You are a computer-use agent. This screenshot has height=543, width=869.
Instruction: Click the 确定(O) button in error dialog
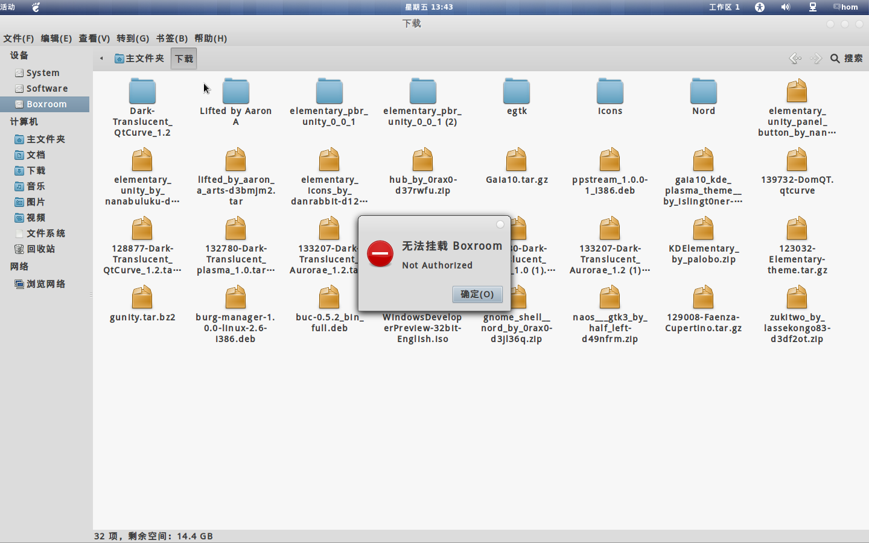[x=477, y=294]
